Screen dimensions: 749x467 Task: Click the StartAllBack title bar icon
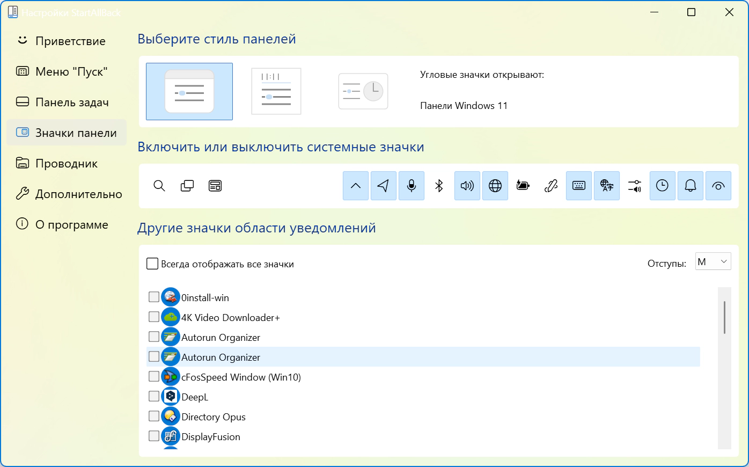[x=13, y=12]
